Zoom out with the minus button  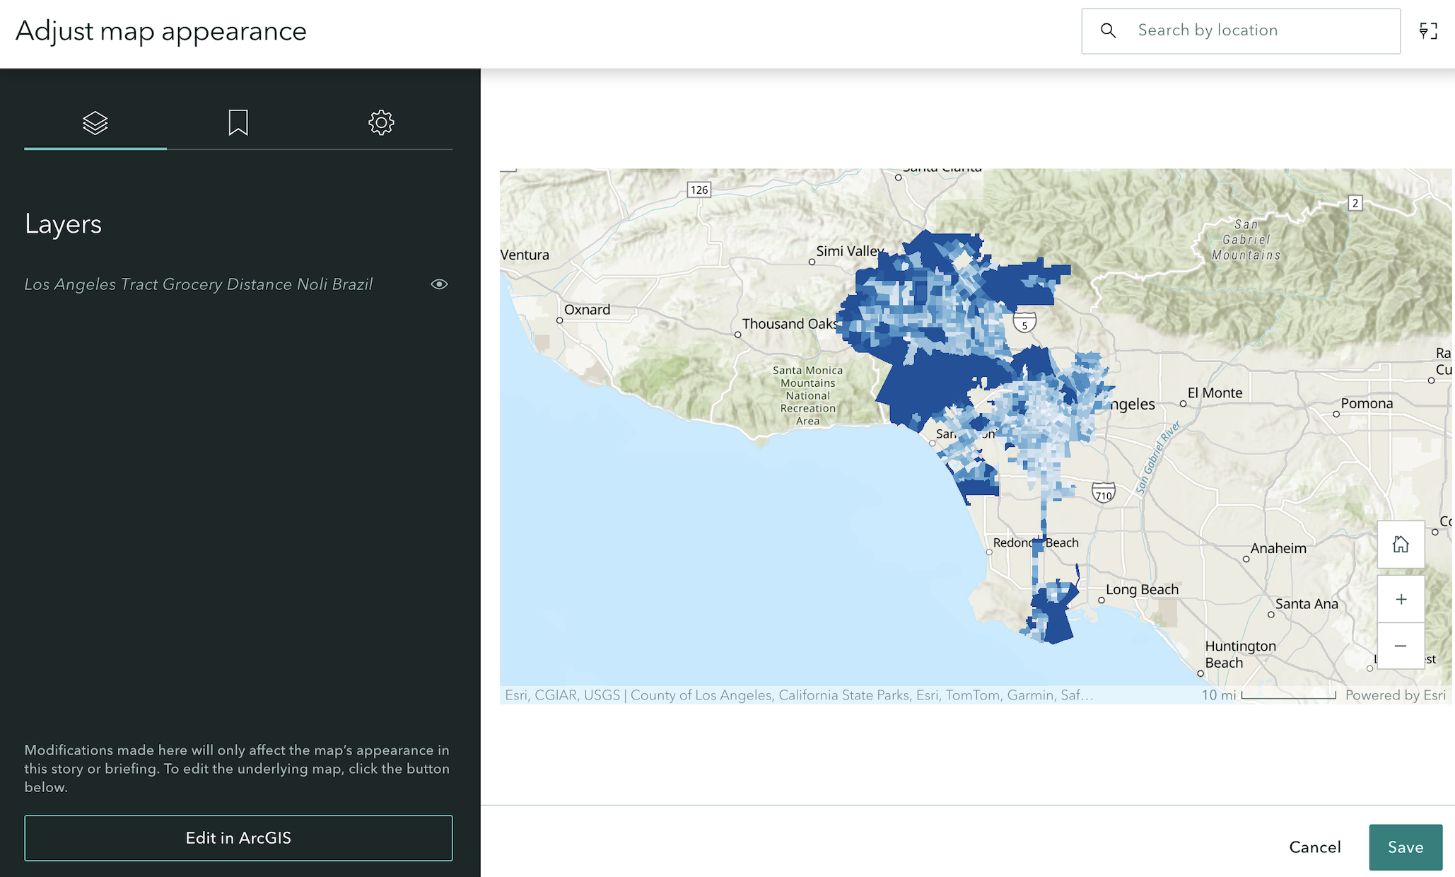1401,646
